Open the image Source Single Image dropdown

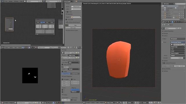[74, 55]
